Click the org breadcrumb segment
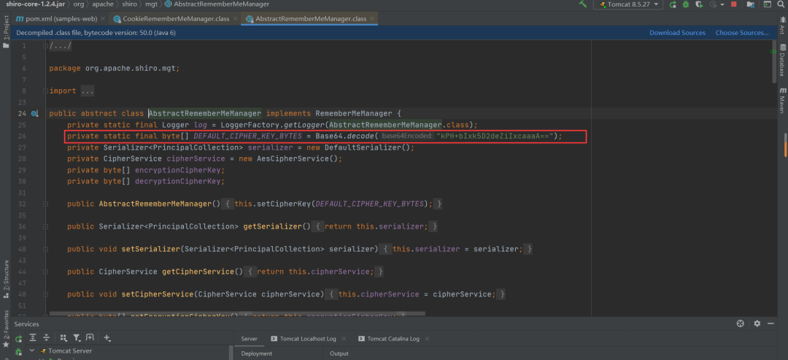Image resolution: width=788 pixels, height=360 pixels. pos(78,4)
